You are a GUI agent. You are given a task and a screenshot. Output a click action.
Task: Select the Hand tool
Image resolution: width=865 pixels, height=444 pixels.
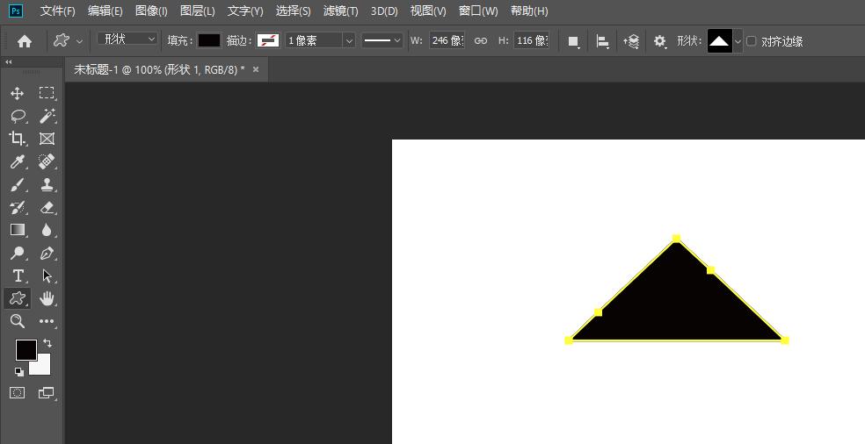click(x=47, y=298)
